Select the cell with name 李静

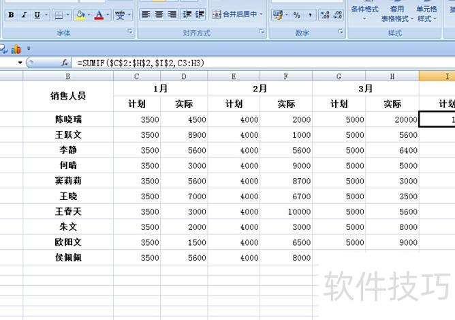(68, 150)
